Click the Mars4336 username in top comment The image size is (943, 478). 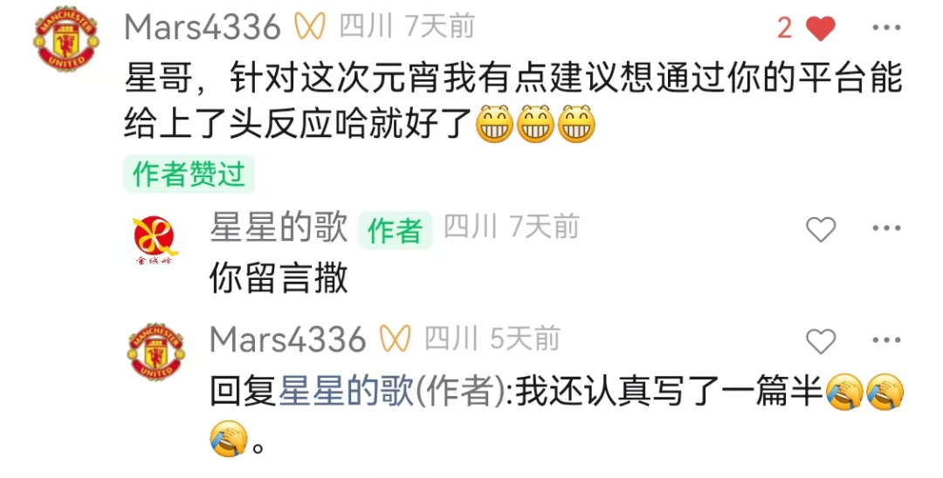(203, 28)
